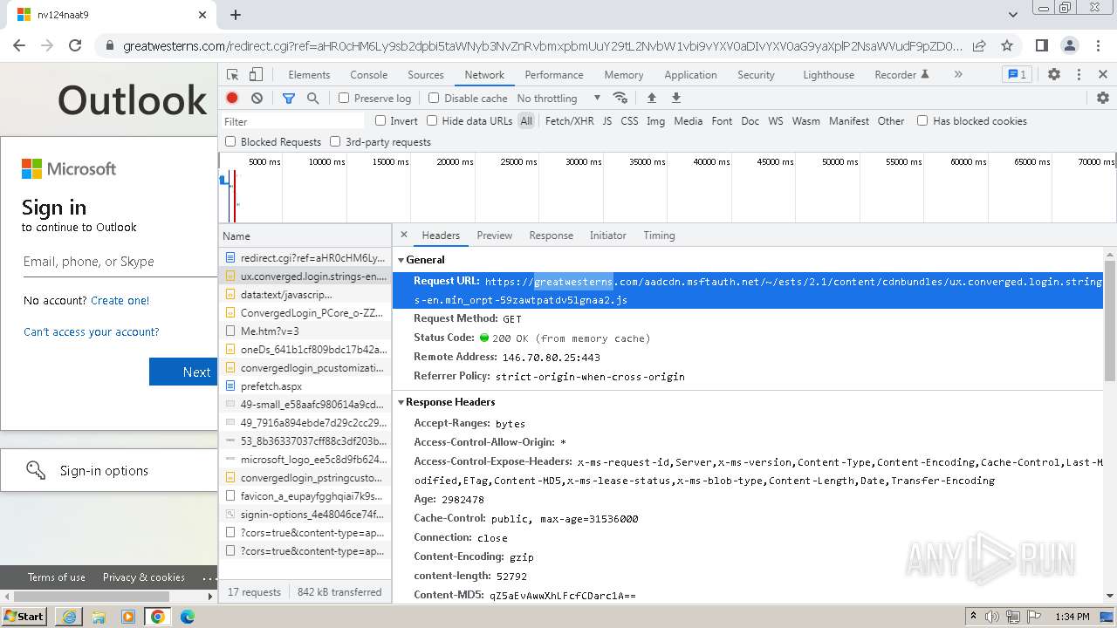
Task: Open Internet Explorer from taskbar
Action: (x=69, y=616)
